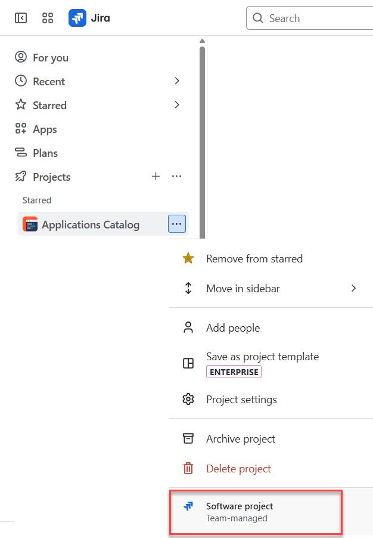Choose Archive project in the menu
This screenshot has height=538, width=373.
(240, 438)
